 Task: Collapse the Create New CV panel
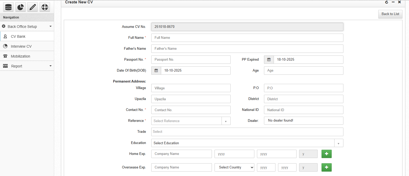click(x=393, y=2)
